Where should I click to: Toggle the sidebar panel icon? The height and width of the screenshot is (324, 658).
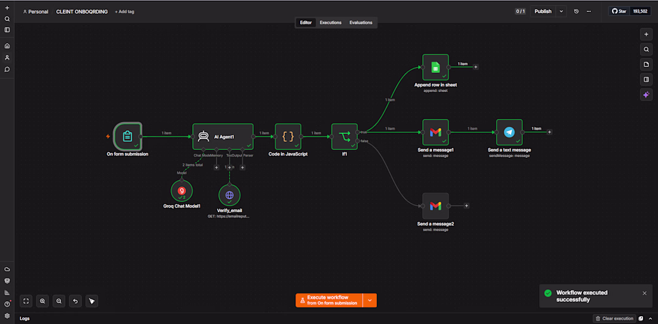click(7, 30)
